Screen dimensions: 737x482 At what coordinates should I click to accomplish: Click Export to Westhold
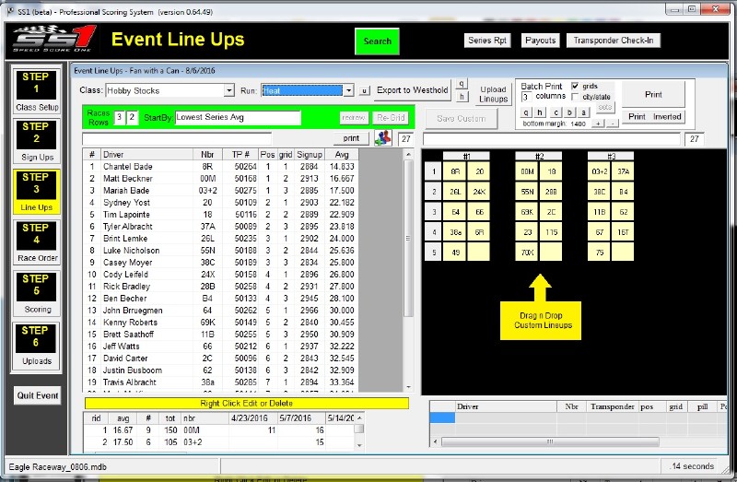click(x=412, y=90)
